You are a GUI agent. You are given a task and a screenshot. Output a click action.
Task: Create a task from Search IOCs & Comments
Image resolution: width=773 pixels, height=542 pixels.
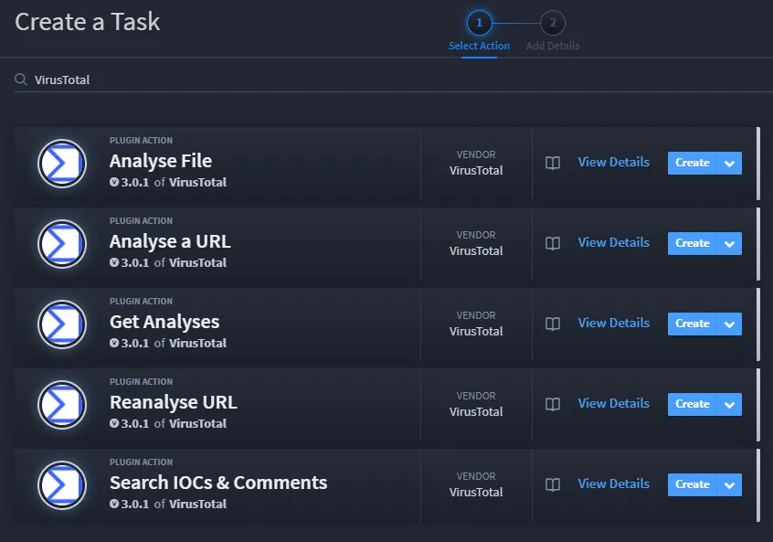click(x=693, y=484)
